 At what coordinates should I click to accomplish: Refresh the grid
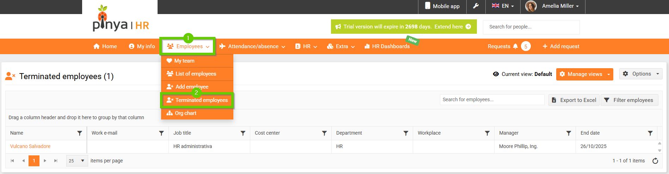(x=655, y=161)
